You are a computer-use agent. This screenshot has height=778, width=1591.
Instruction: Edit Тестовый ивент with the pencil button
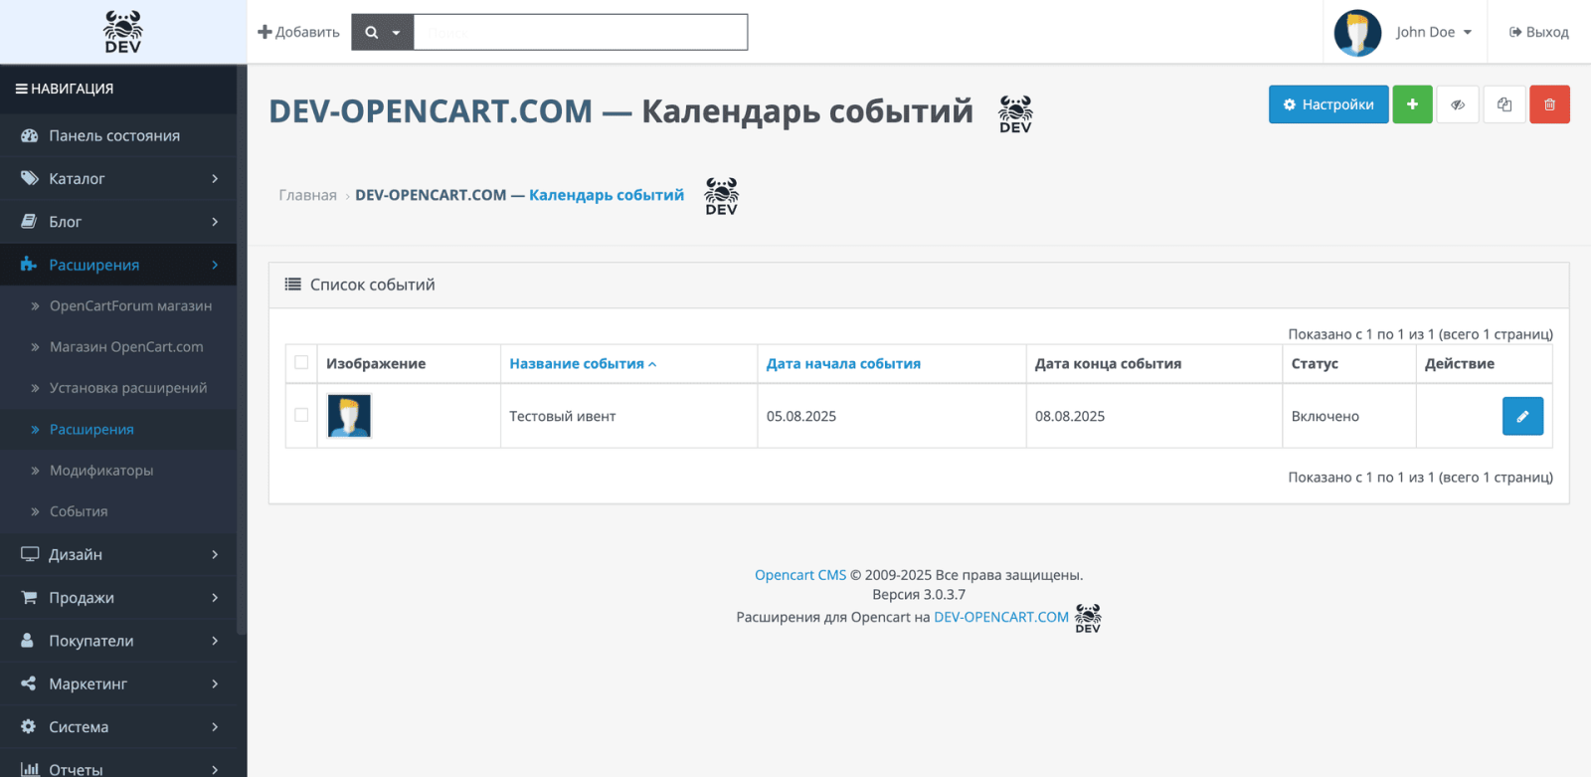(x=1522, y=416)
